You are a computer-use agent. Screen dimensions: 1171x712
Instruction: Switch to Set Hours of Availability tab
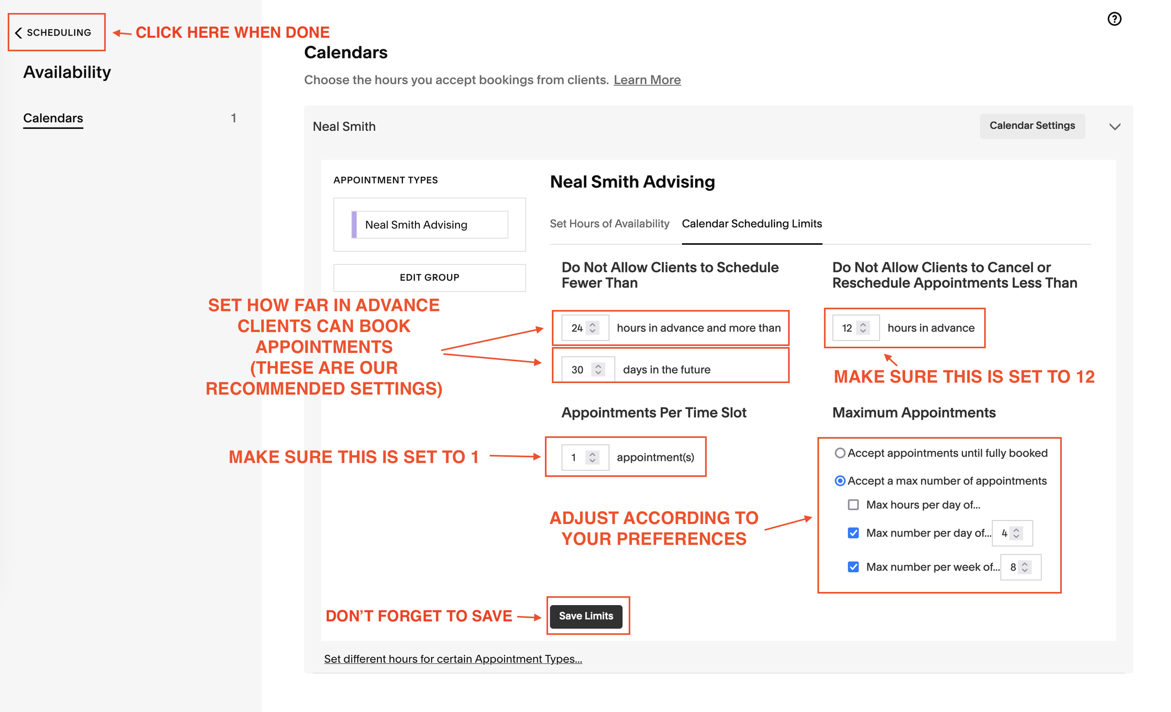609,224
